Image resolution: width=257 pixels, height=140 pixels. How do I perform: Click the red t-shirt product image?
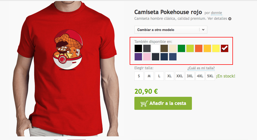point(67,68)
